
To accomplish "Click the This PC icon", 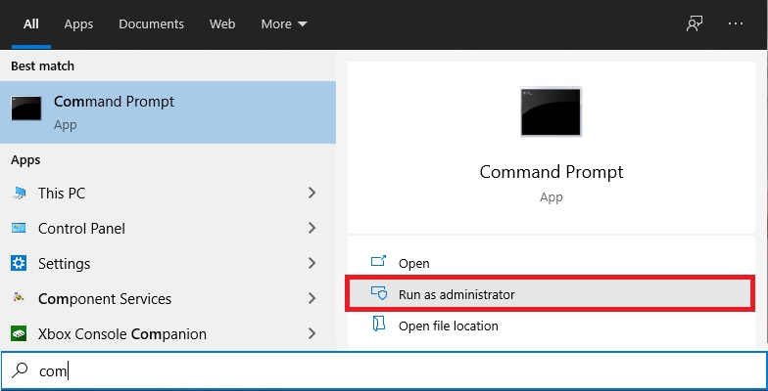I will [x=19, y=194].
